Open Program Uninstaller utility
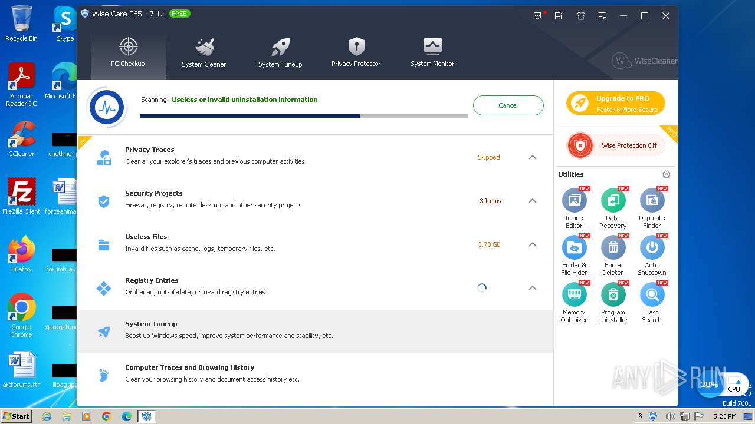 (x=613, y=303)
